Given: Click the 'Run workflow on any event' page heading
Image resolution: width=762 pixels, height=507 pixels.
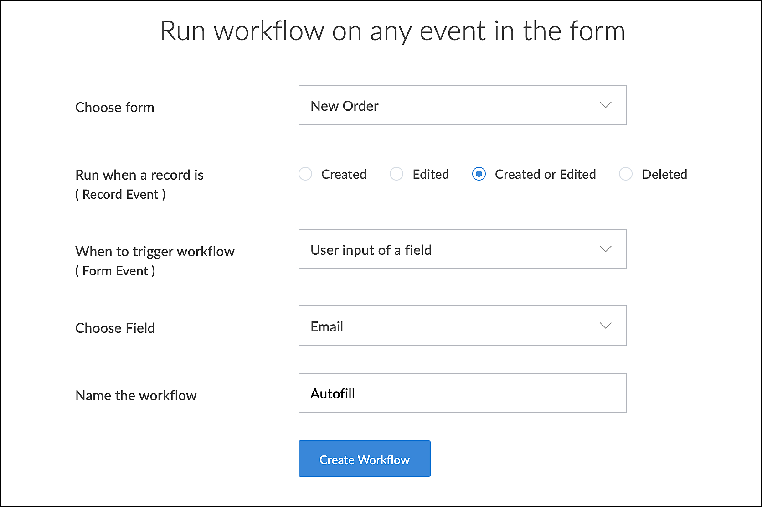Looking at the screenshot, I should click(x=392, y=31).
